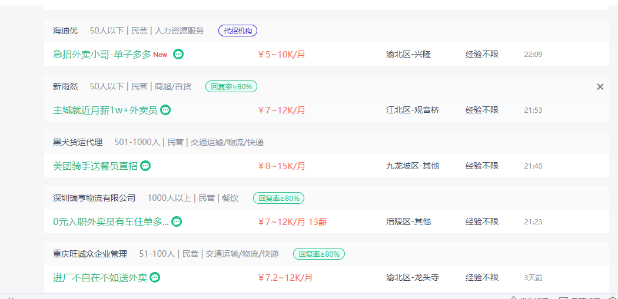Click chat icon beside 0元入职外卖员有车住单多

point(177,222)
